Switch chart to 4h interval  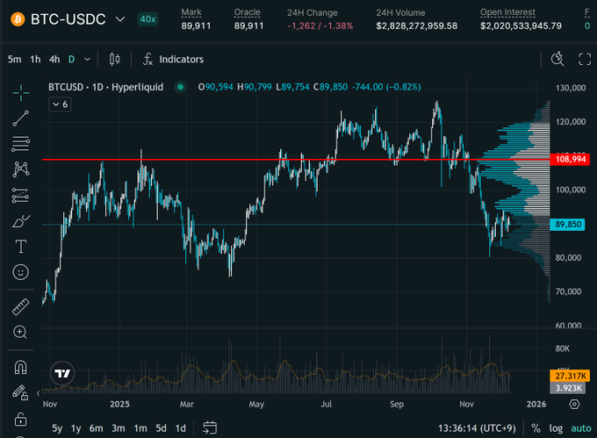pos(54,60)
